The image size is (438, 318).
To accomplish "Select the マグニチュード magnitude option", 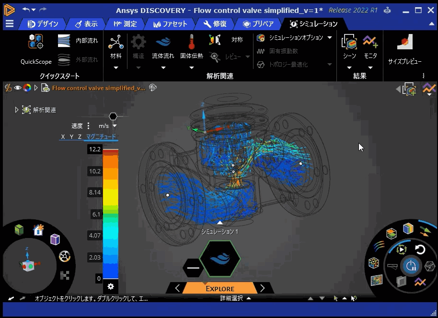I will [101, 136].
